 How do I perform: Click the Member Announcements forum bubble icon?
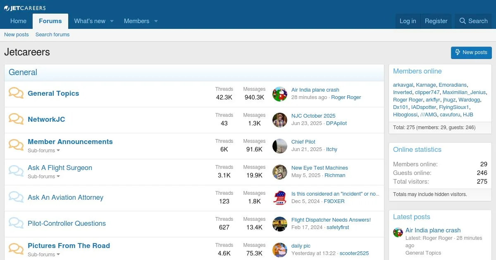pos(16,145)
